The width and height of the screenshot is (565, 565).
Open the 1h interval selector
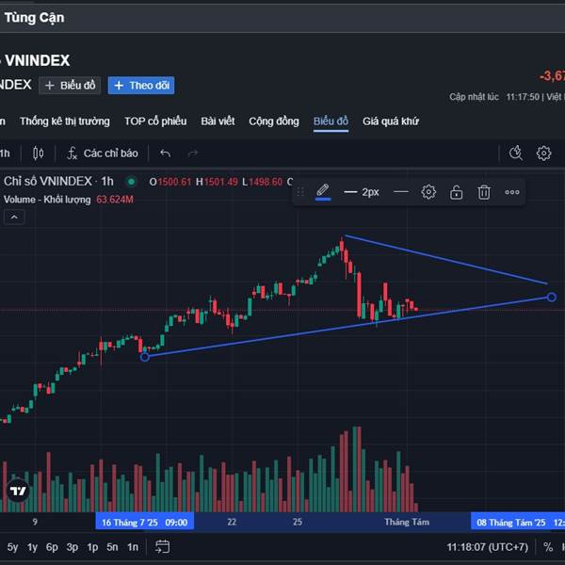[x=5, y=153]
